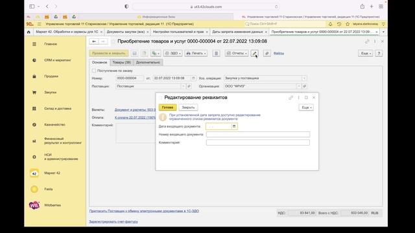Go back with the document arrow button
Viewport: 415px width, 233px height.
click(93, 41)
